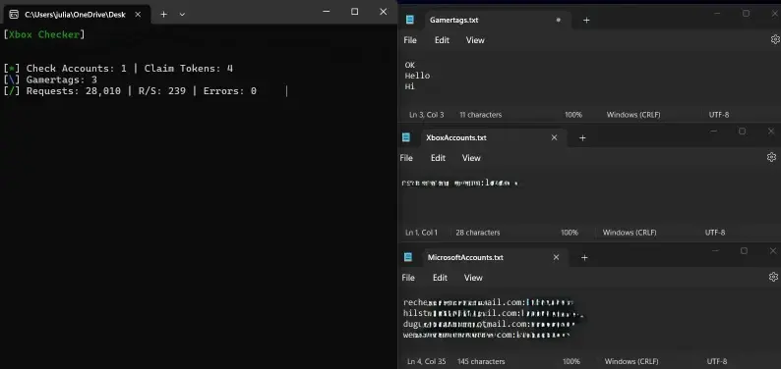The image size is (781, 369).
Task: Click '11 characters' in Gamertags.txt status bar
Action: tap(480, 115)
